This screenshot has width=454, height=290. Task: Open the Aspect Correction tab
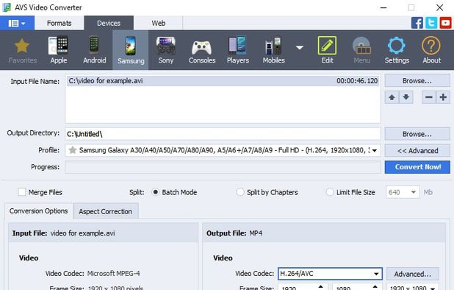click(105, 211)
